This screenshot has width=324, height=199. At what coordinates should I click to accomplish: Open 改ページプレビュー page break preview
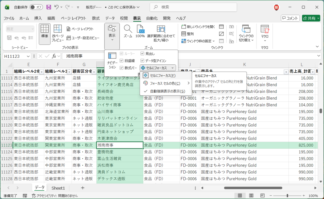tap(58, 33)
